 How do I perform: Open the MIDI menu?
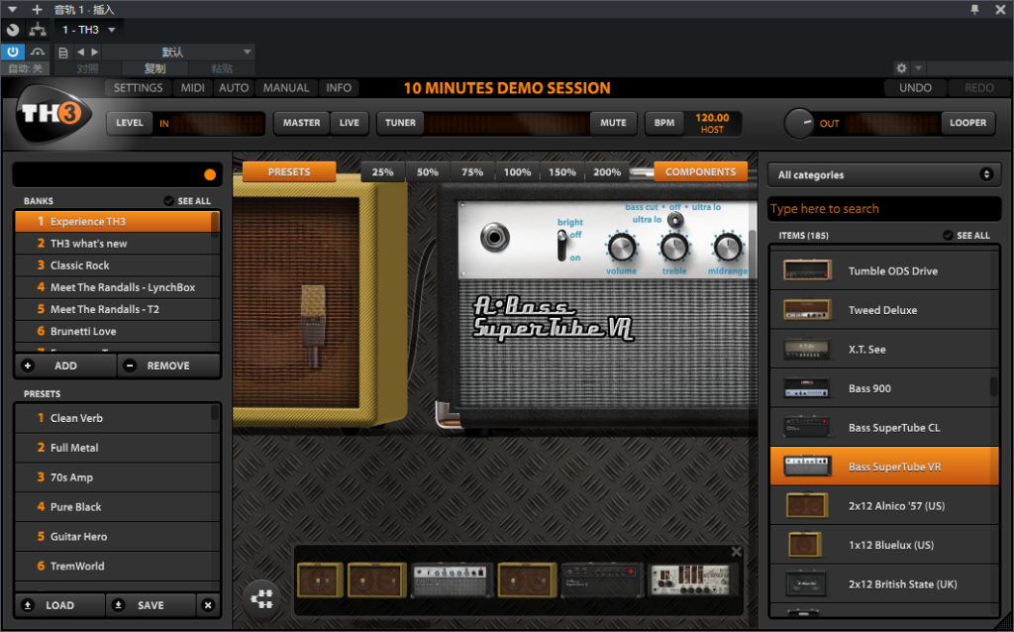pyautogui.click(x=193, y=88)
